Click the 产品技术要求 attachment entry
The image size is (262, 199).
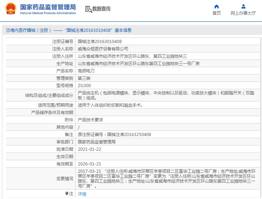click(x=90, y=120)
